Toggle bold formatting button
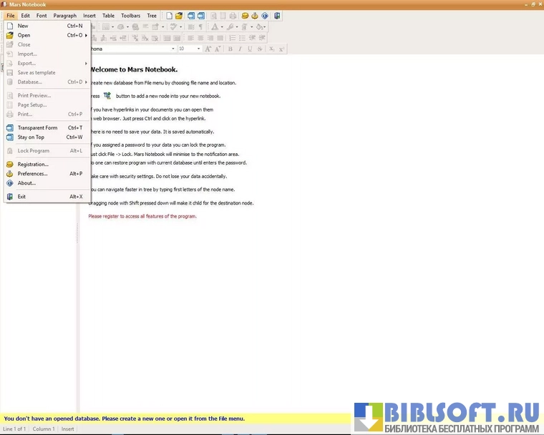The height and width of the screenshot is (435, 544). click(x=230, y=49)
